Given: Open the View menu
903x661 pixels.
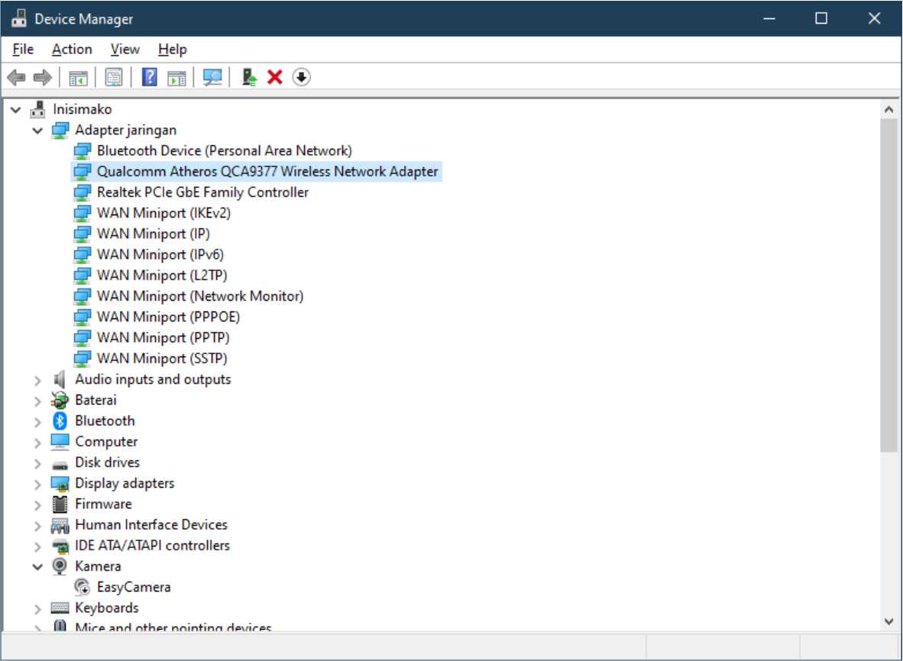Looking at the screenshot, I should click(x=125, y=50).
